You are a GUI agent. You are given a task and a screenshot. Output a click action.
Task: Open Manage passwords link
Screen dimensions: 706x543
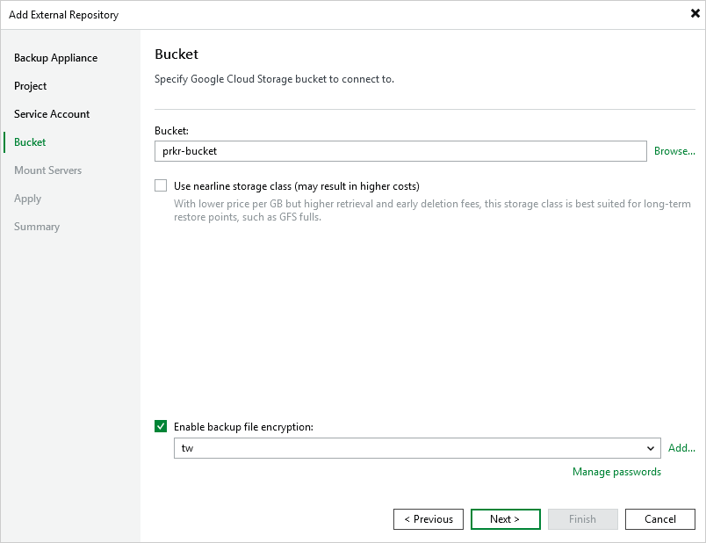(x=616, y=472)
